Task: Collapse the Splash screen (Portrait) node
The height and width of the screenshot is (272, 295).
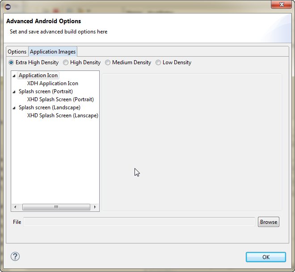Action: pyautogui.click(x=14, y=92)
